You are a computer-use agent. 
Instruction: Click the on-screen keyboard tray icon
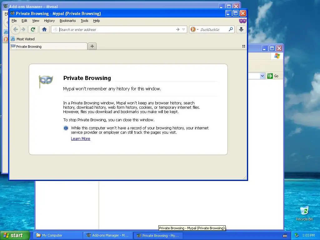click(285, 236)
